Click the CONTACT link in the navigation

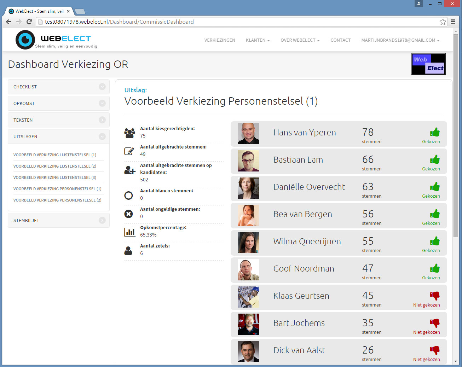coord(340,40)
